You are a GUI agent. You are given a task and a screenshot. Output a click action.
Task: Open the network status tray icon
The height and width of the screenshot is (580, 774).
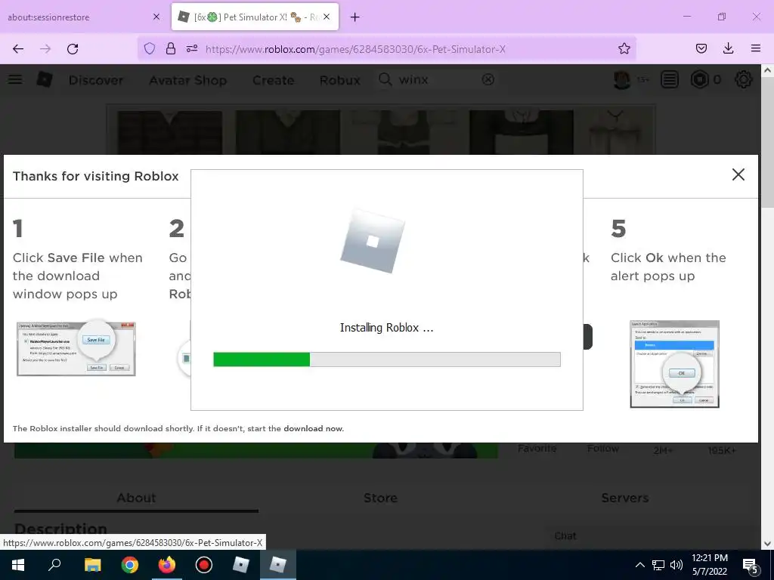pos(658,565)
